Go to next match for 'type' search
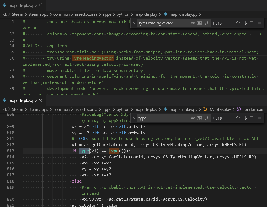 (x=245, y=118)
